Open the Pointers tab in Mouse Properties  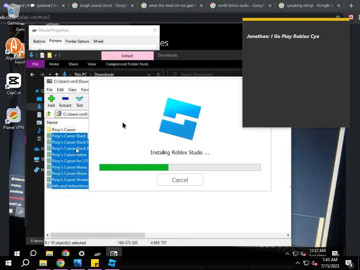click(55, 41)
